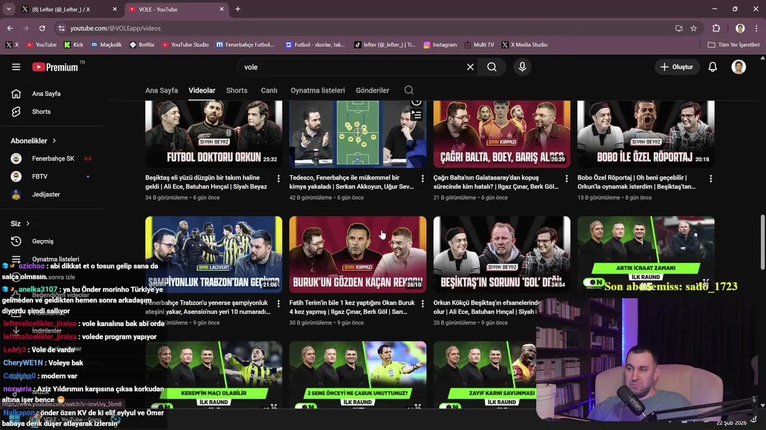Click the search input field with vole

tap(353, 67)
